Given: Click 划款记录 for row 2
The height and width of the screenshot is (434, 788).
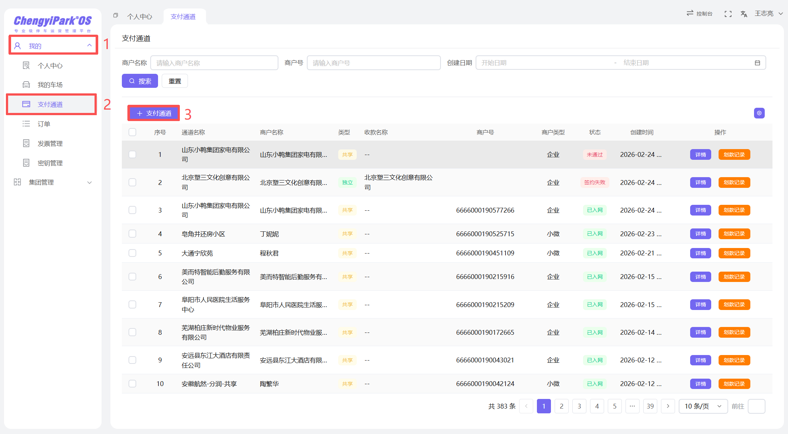Looking at the screenshot, I should 734,182.
